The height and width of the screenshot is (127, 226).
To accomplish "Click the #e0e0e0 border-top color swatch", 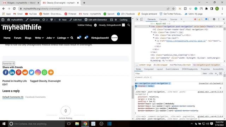I will click(164, 104).
